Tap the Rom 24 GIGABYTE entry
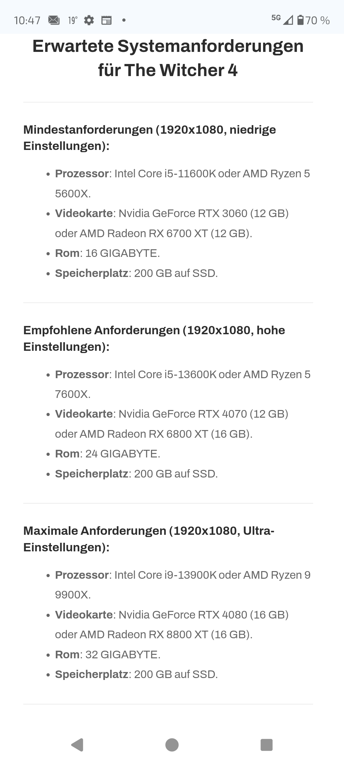 coord(108,454)
